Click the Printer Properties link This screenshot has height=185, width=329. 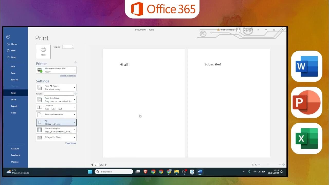[x=68, y=76]
